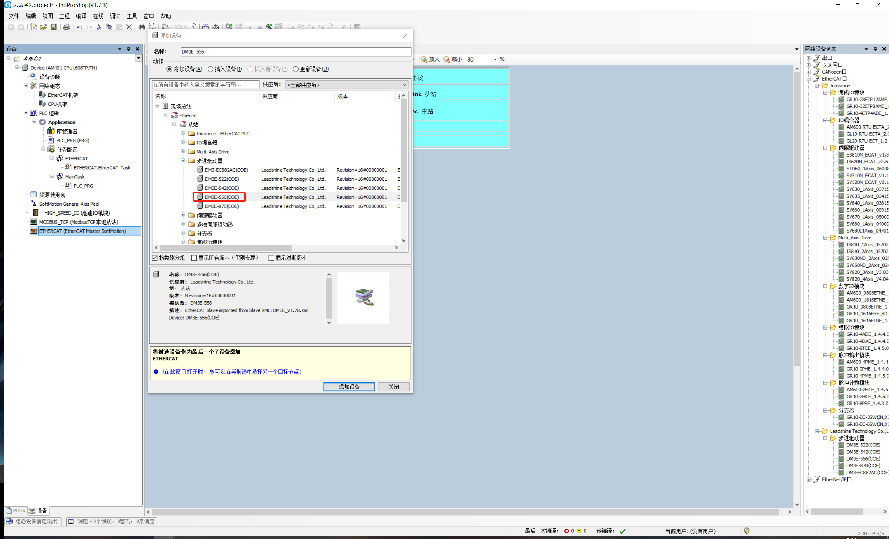Open the 供应商 vendor dropdown
Image resolution: width=889 pixels, height=539 pixels.
(346, 85)
